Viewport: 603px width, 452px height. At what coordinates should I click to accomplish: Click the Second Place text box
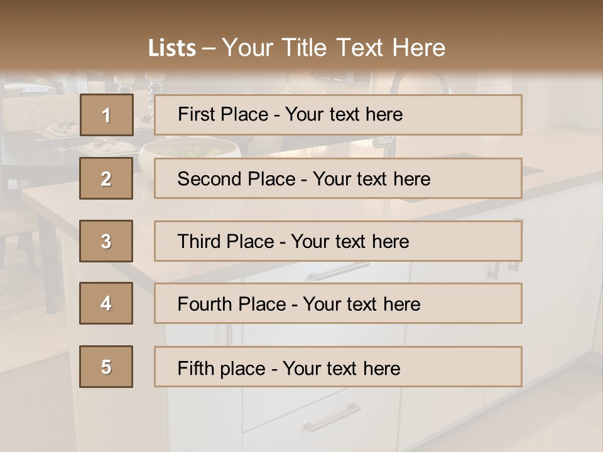click(x=338, y=178)
